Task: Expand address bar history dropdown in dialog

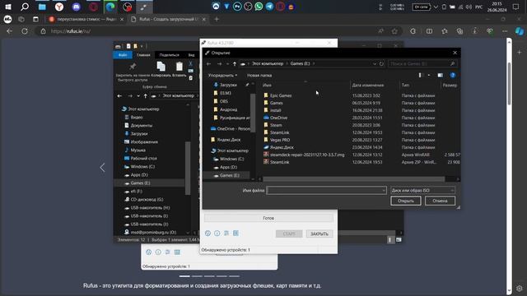Action: [375, 64]
